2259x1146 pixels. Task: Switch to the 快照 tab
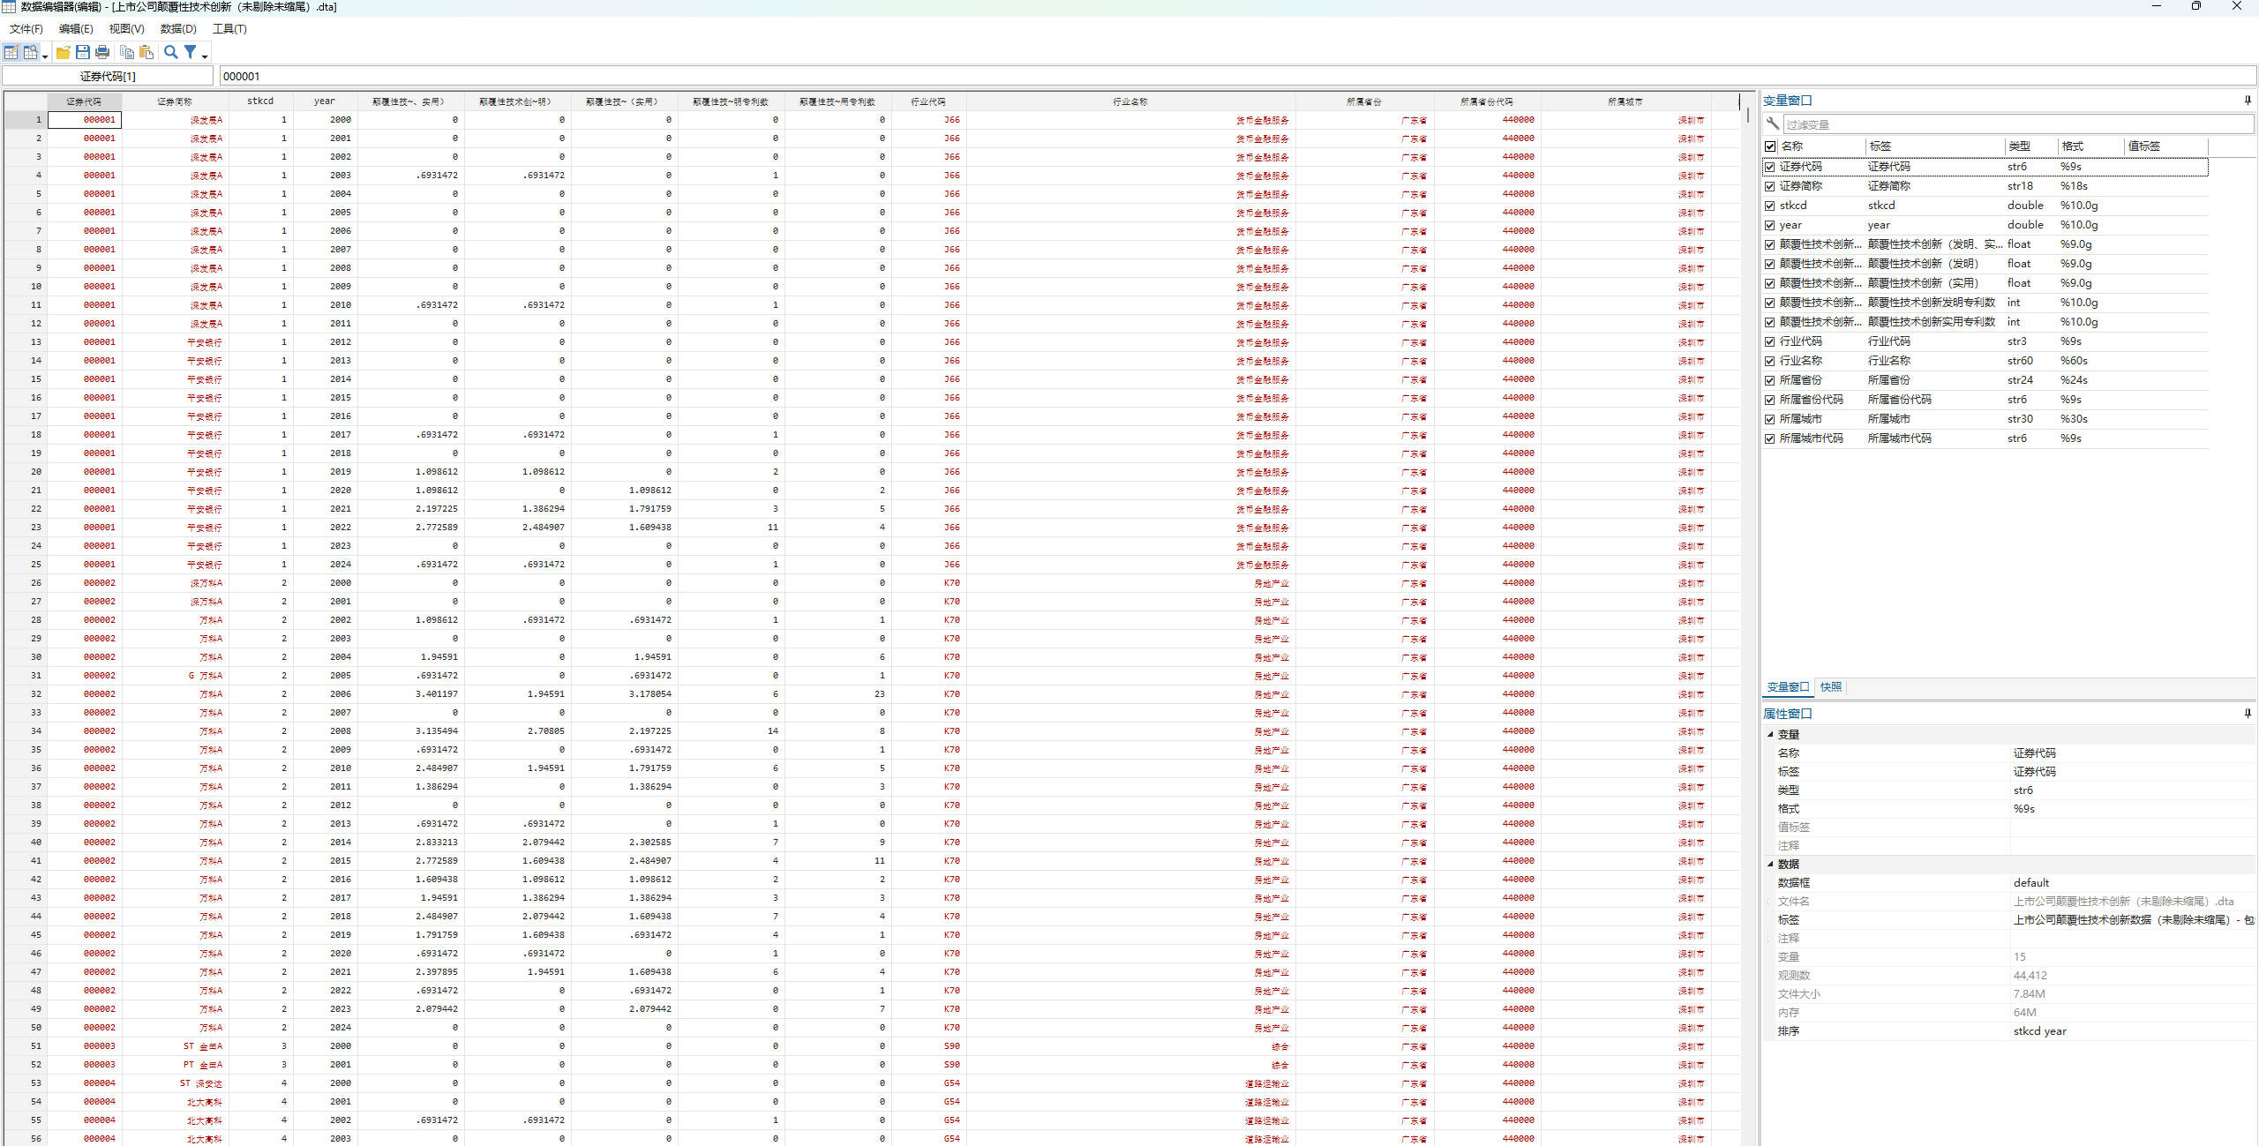1831,687
